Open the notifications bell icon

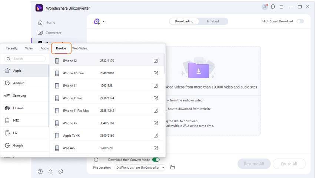coord(50,171)
